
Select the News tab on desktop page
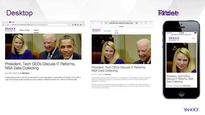coord(36,30)
